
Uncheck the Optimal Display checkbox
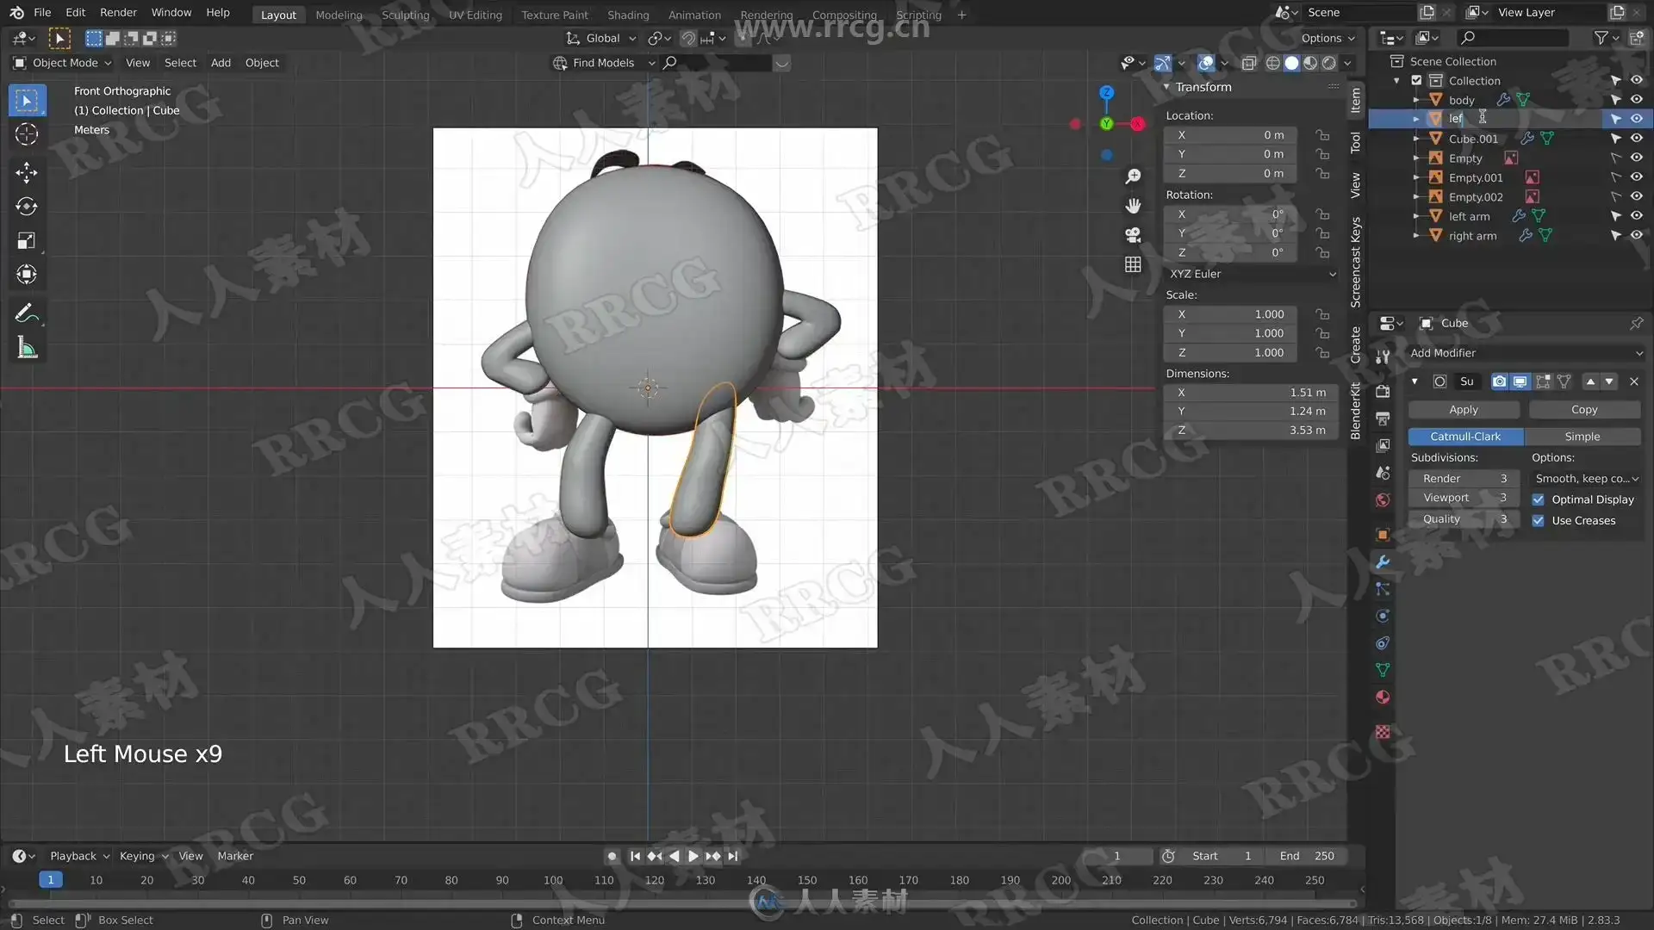1538,499
